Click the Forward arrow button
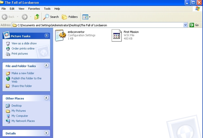The height and width of the screenshot is (138, 203). 25,17
